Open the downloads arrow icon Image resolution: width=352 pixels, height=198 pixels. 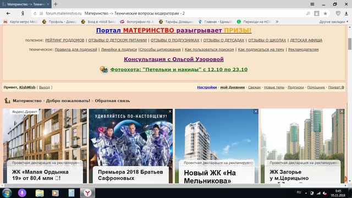click(x=346, y=13)
